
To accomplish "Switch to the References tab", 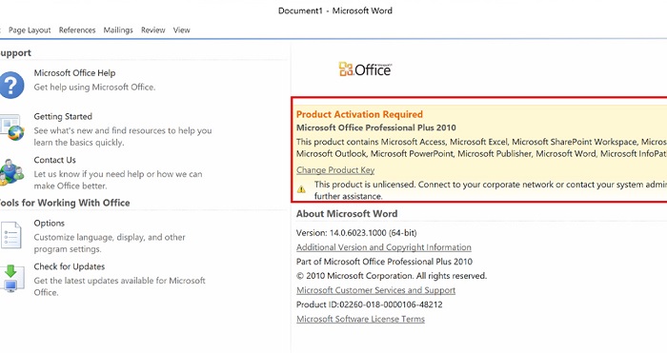I will point(77,30).
